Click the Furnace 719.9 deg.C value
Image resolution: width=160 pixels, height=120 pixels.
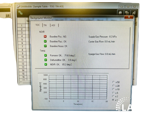tap(70, 55)
